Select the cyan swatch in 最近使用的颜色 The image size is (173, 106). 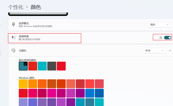(42, 66)
